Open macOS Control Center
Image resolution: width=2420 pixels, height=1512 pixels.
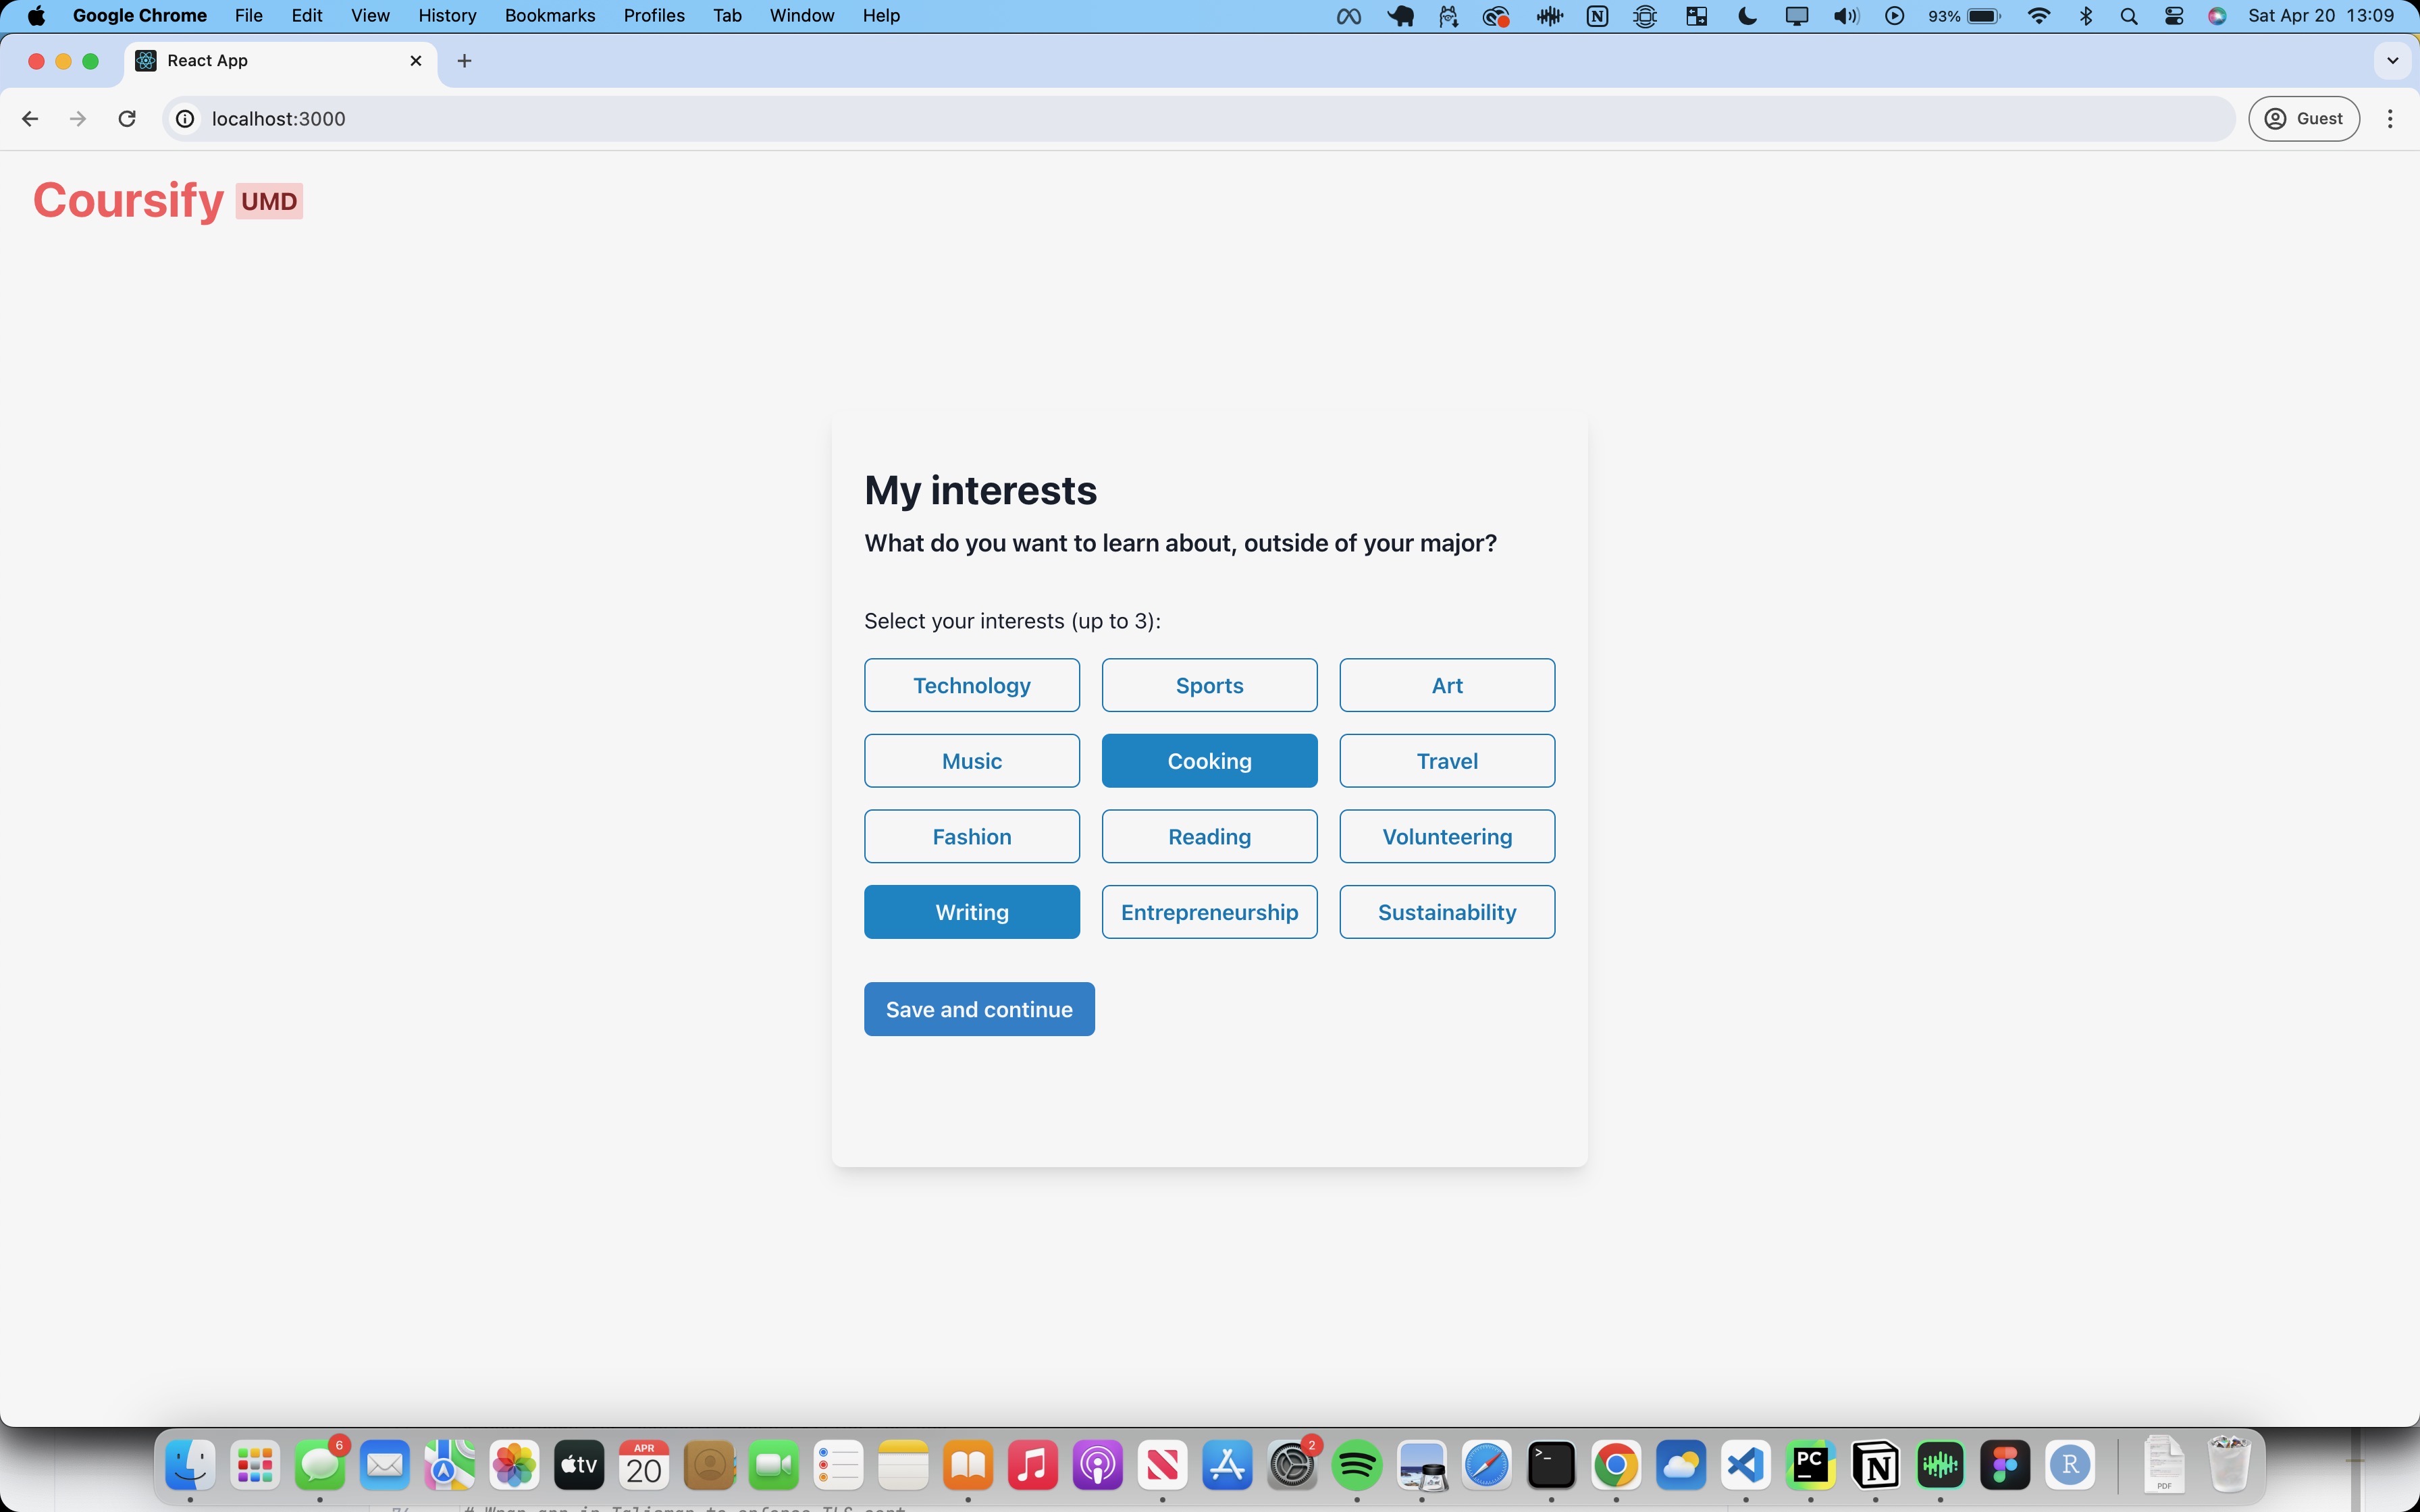click(2173, 16)
